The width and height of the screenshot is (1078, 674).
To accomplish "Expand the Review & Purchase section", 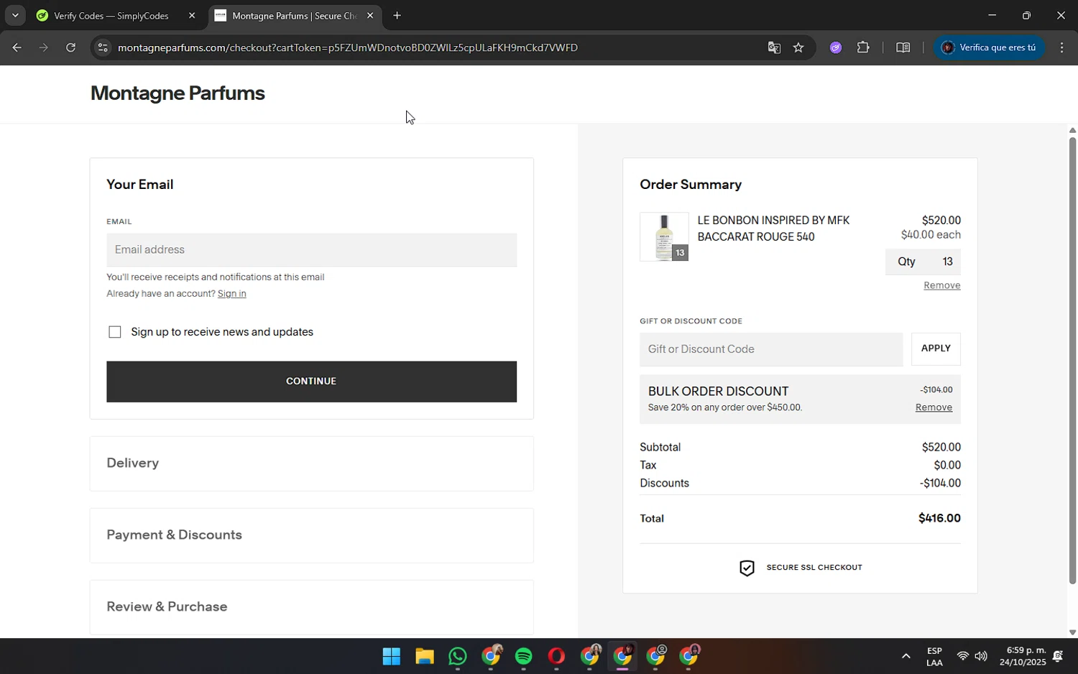I will pos(311,606).
